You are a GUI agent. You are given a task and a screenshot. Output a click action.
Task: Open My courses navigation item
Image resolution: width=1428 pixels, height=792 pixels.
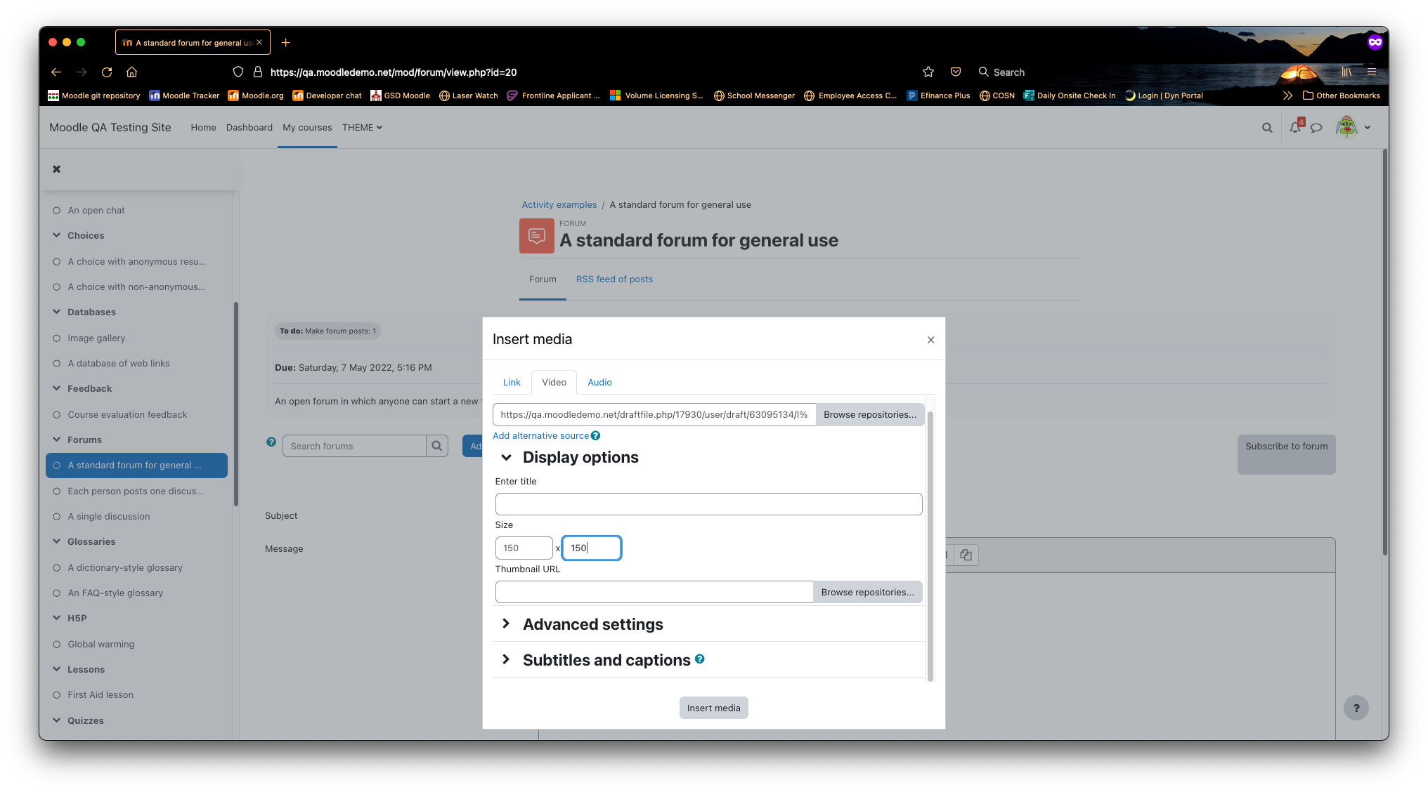coord(307,128)
